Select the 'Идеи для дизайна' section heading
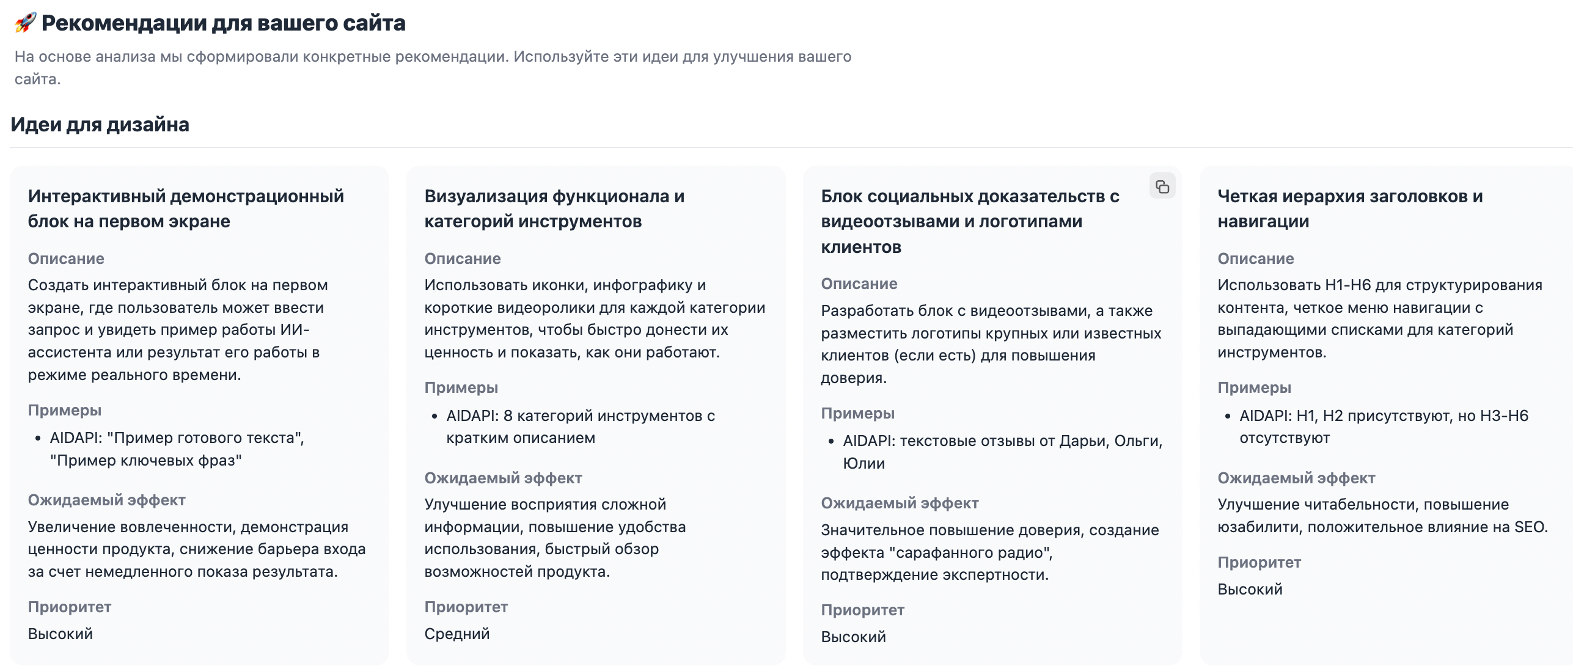The height and width of the screenshot is (666, 1573). (x=100, y=125)
